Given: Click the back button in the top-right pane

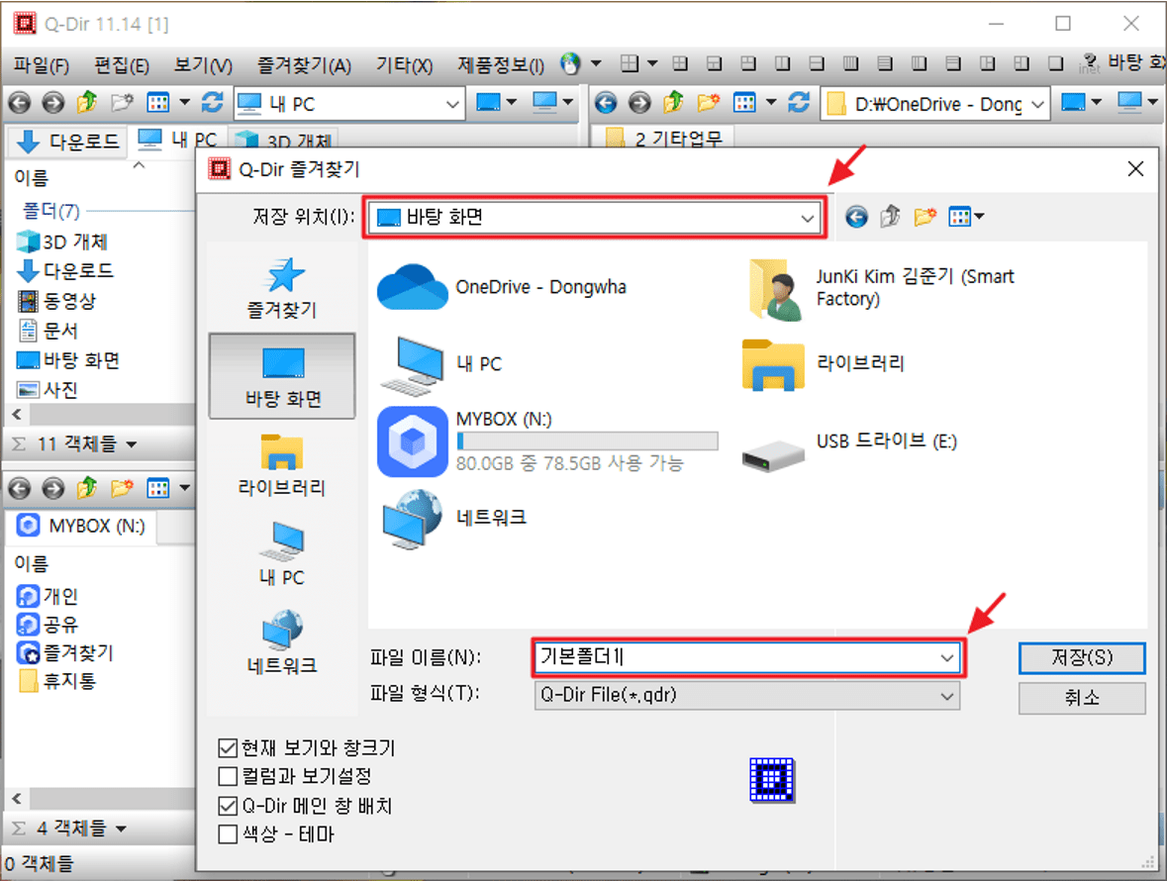Looking at the screenshot, I should pos(605,102).
